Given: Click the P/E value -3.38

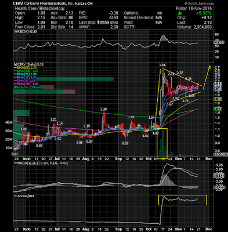Looking at the screenshot, I should click(113, 13).
